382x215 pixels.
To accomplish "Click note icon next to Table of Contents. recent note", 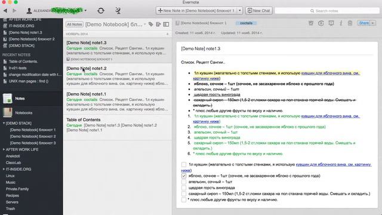I will (5, 62).
